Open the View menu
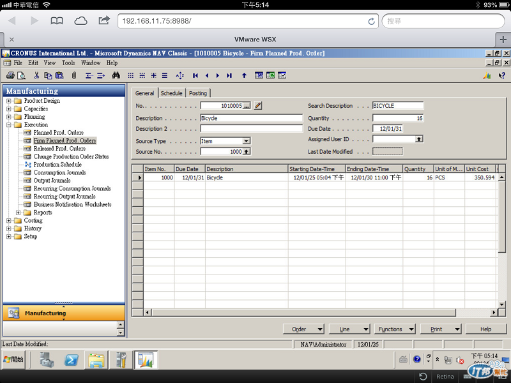 50,63
